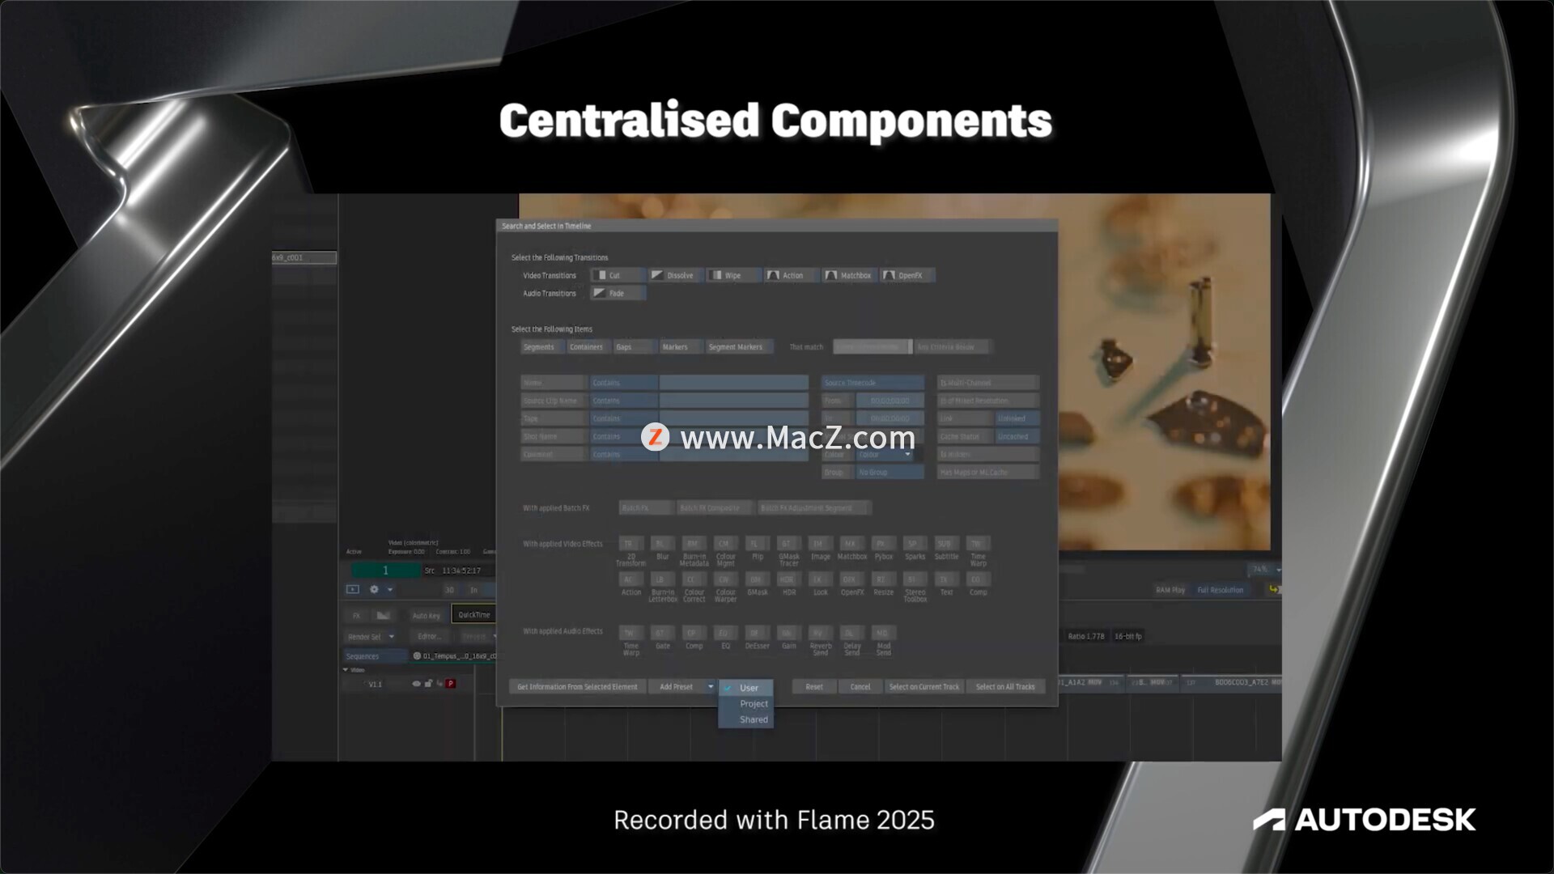Image resolution: width=1554 pixels, height=874 pixels.
Task: Click Select on Current Track button
Action: coord(924,687)
